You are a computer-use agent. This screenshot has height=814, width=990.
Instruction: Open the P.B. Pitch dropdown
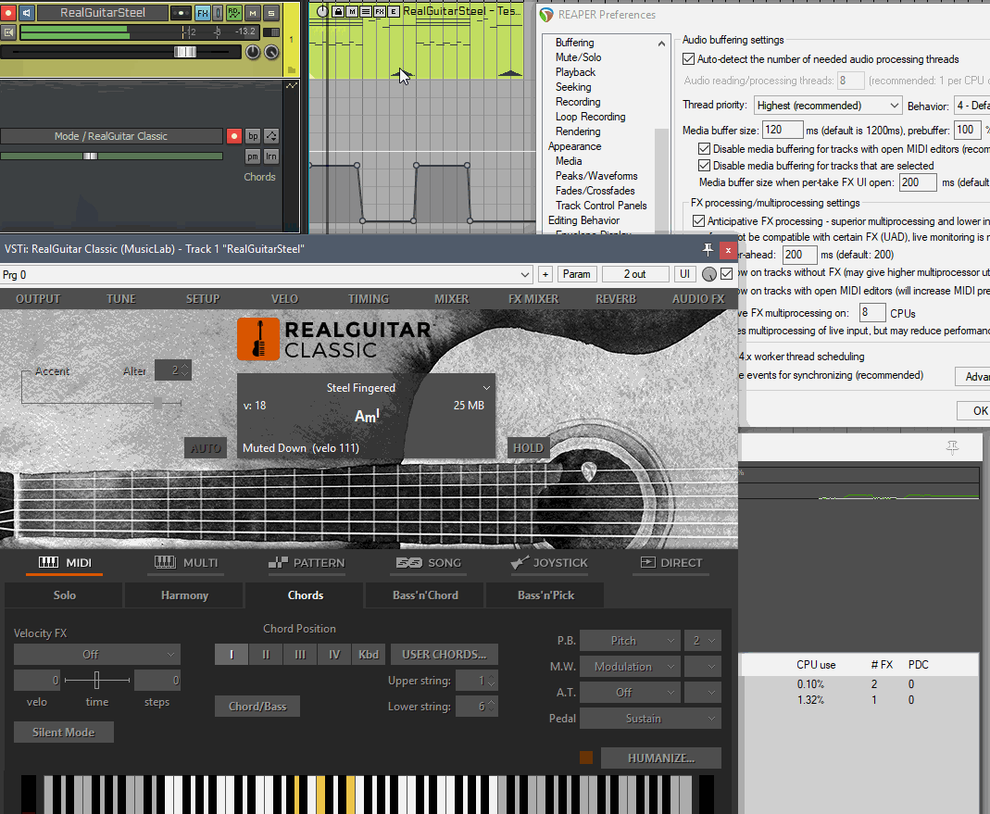tap(630, 641)
